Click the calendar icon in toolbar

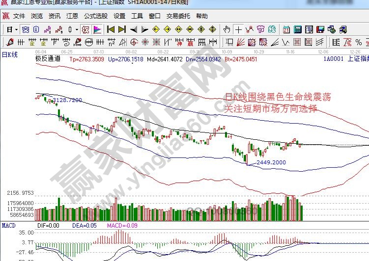pyautogui.click(x=286, y=29)
